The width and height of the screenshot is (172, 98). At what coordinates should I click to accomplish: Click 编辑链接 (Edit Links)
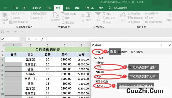(68, 23)
